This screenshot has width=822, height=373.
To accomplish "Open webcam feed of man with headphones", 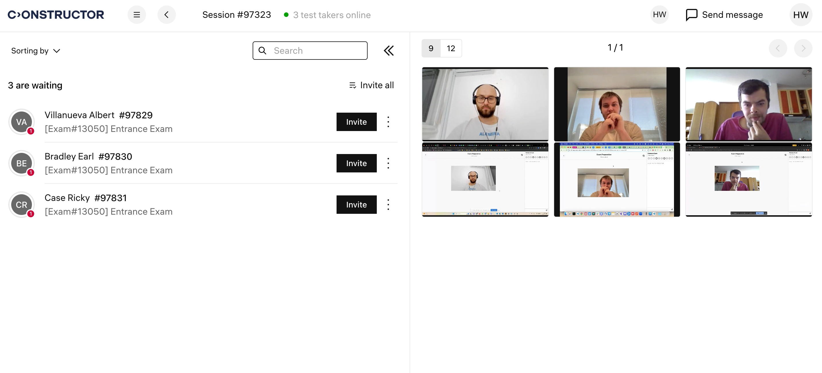I will click(x=485, y=104).
